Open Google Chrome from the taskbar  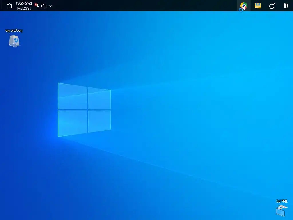(x=244, y=6)
